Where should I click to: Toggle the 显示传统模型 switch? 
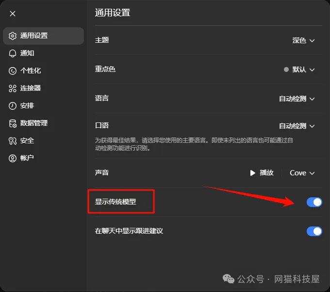click(314, 202)
